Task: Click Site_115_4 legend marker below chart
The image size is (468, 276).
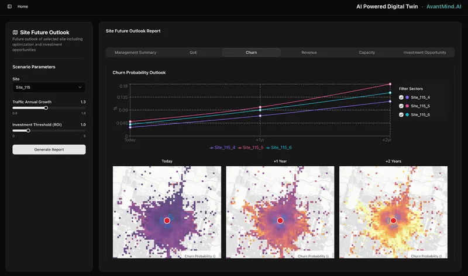Action: pyautogui.click(x=212, y=148)
